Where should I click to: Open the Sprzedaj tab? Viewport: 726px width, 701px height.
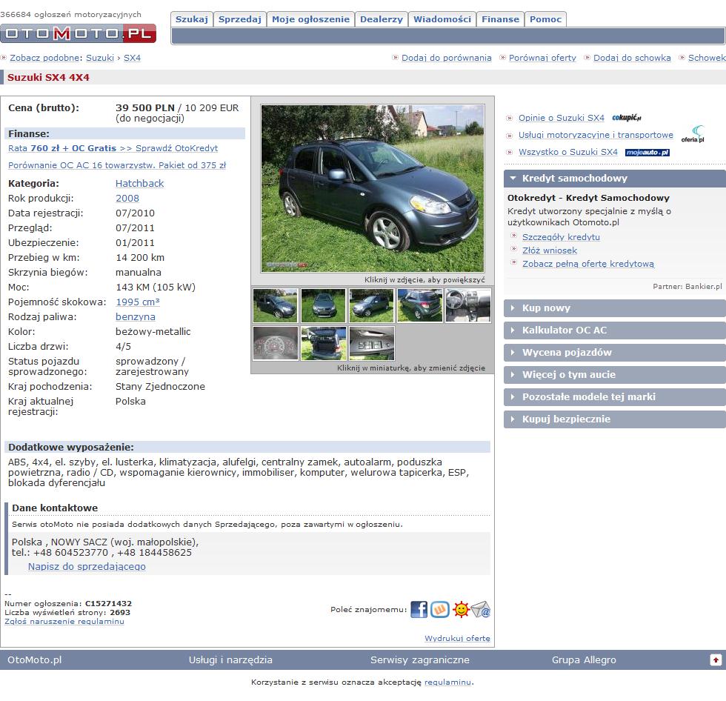[240, 19]
